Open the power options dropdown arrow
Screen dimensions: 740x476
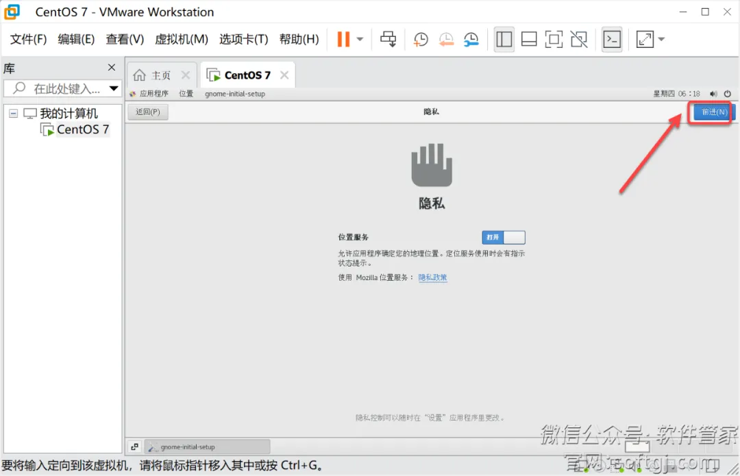pos(360,39)
